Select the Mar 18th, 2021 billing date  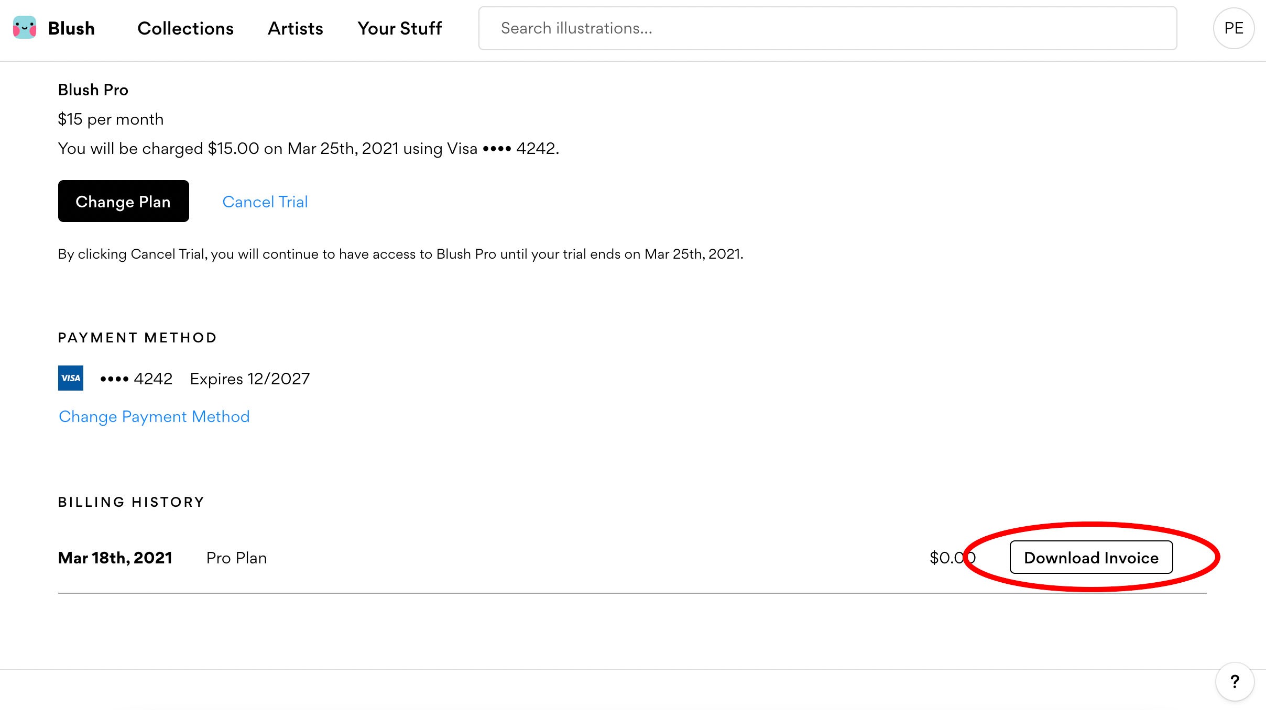[115, 558]
